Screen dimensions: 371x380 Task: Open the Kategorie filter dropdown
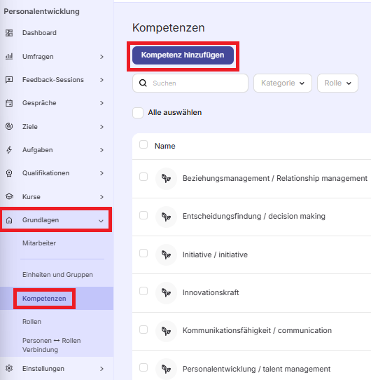(x=283, y=83)
